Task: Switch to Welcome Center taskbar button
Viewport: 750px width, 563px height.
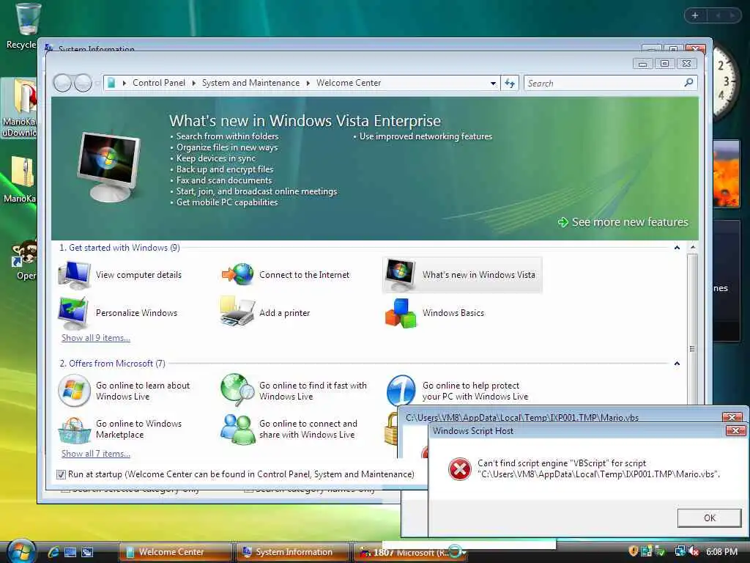Action: click(x=175, y=552)
